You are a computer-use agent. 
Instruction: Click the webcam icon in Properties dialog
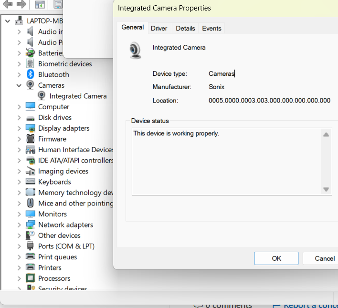[x=136, y=51]
